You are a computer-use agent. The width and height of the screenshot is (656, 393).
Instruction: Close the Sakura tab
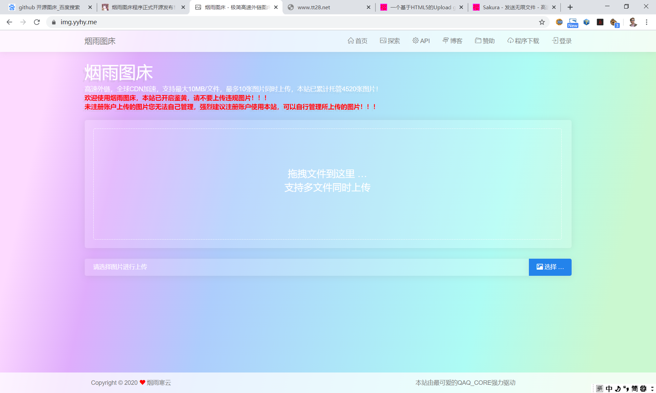(554, 7)
